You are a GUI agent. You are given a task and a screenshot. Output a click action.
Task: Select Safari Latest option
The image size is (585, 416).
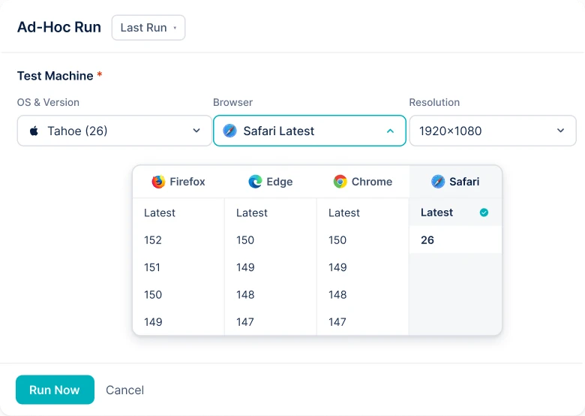[455, 213]
